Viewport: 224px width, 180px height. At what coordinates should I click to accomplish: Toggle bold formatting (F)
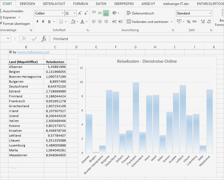pyautogui.click(x=37, y=22)
